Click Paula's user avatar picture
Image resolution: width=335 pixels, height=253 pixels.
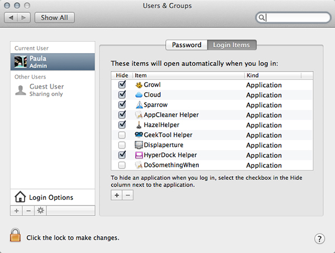point(21,62)
